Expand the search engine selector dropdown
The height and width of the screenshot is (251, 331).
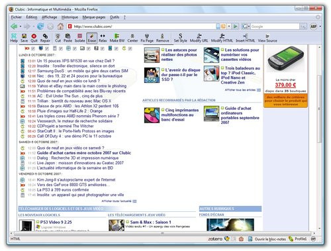pos(249,26)
